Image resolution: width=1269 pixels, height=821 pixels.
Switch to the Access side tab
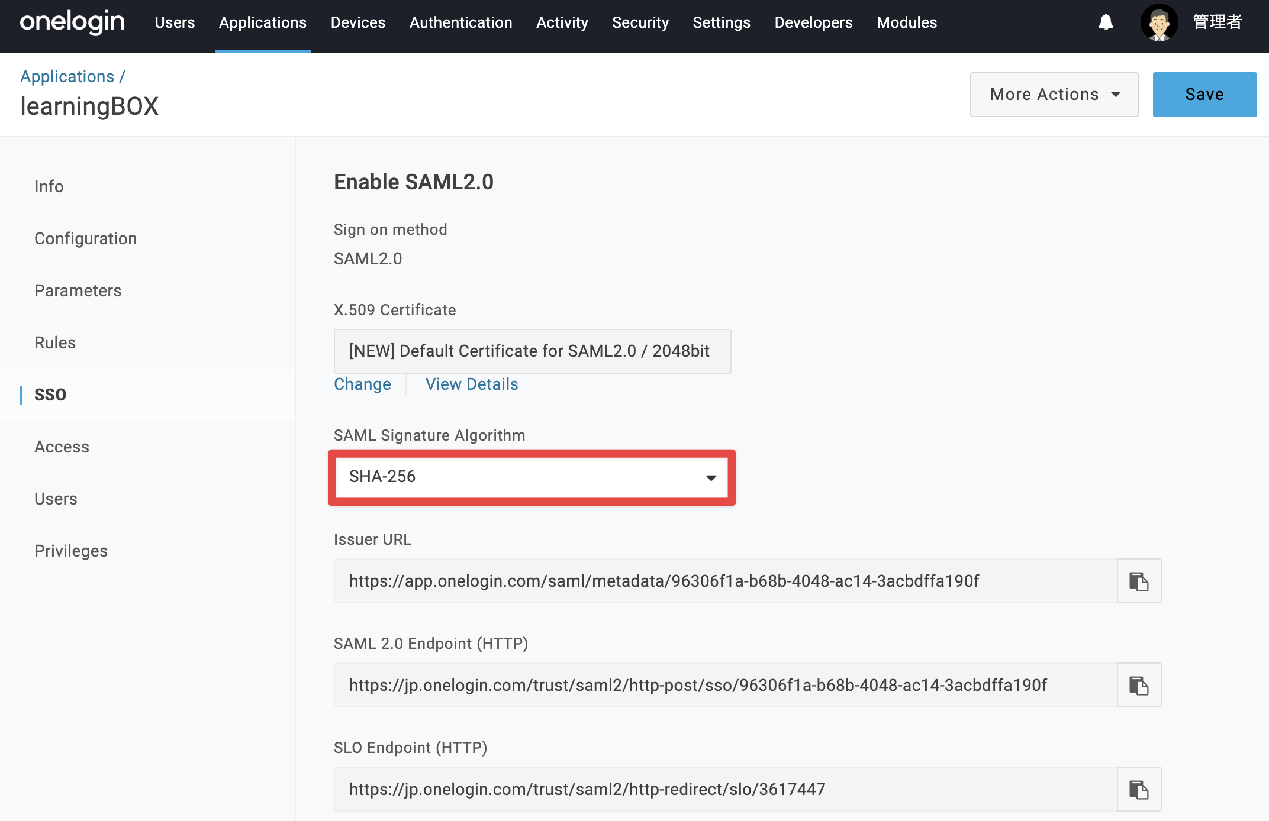(x=62, y=447)
